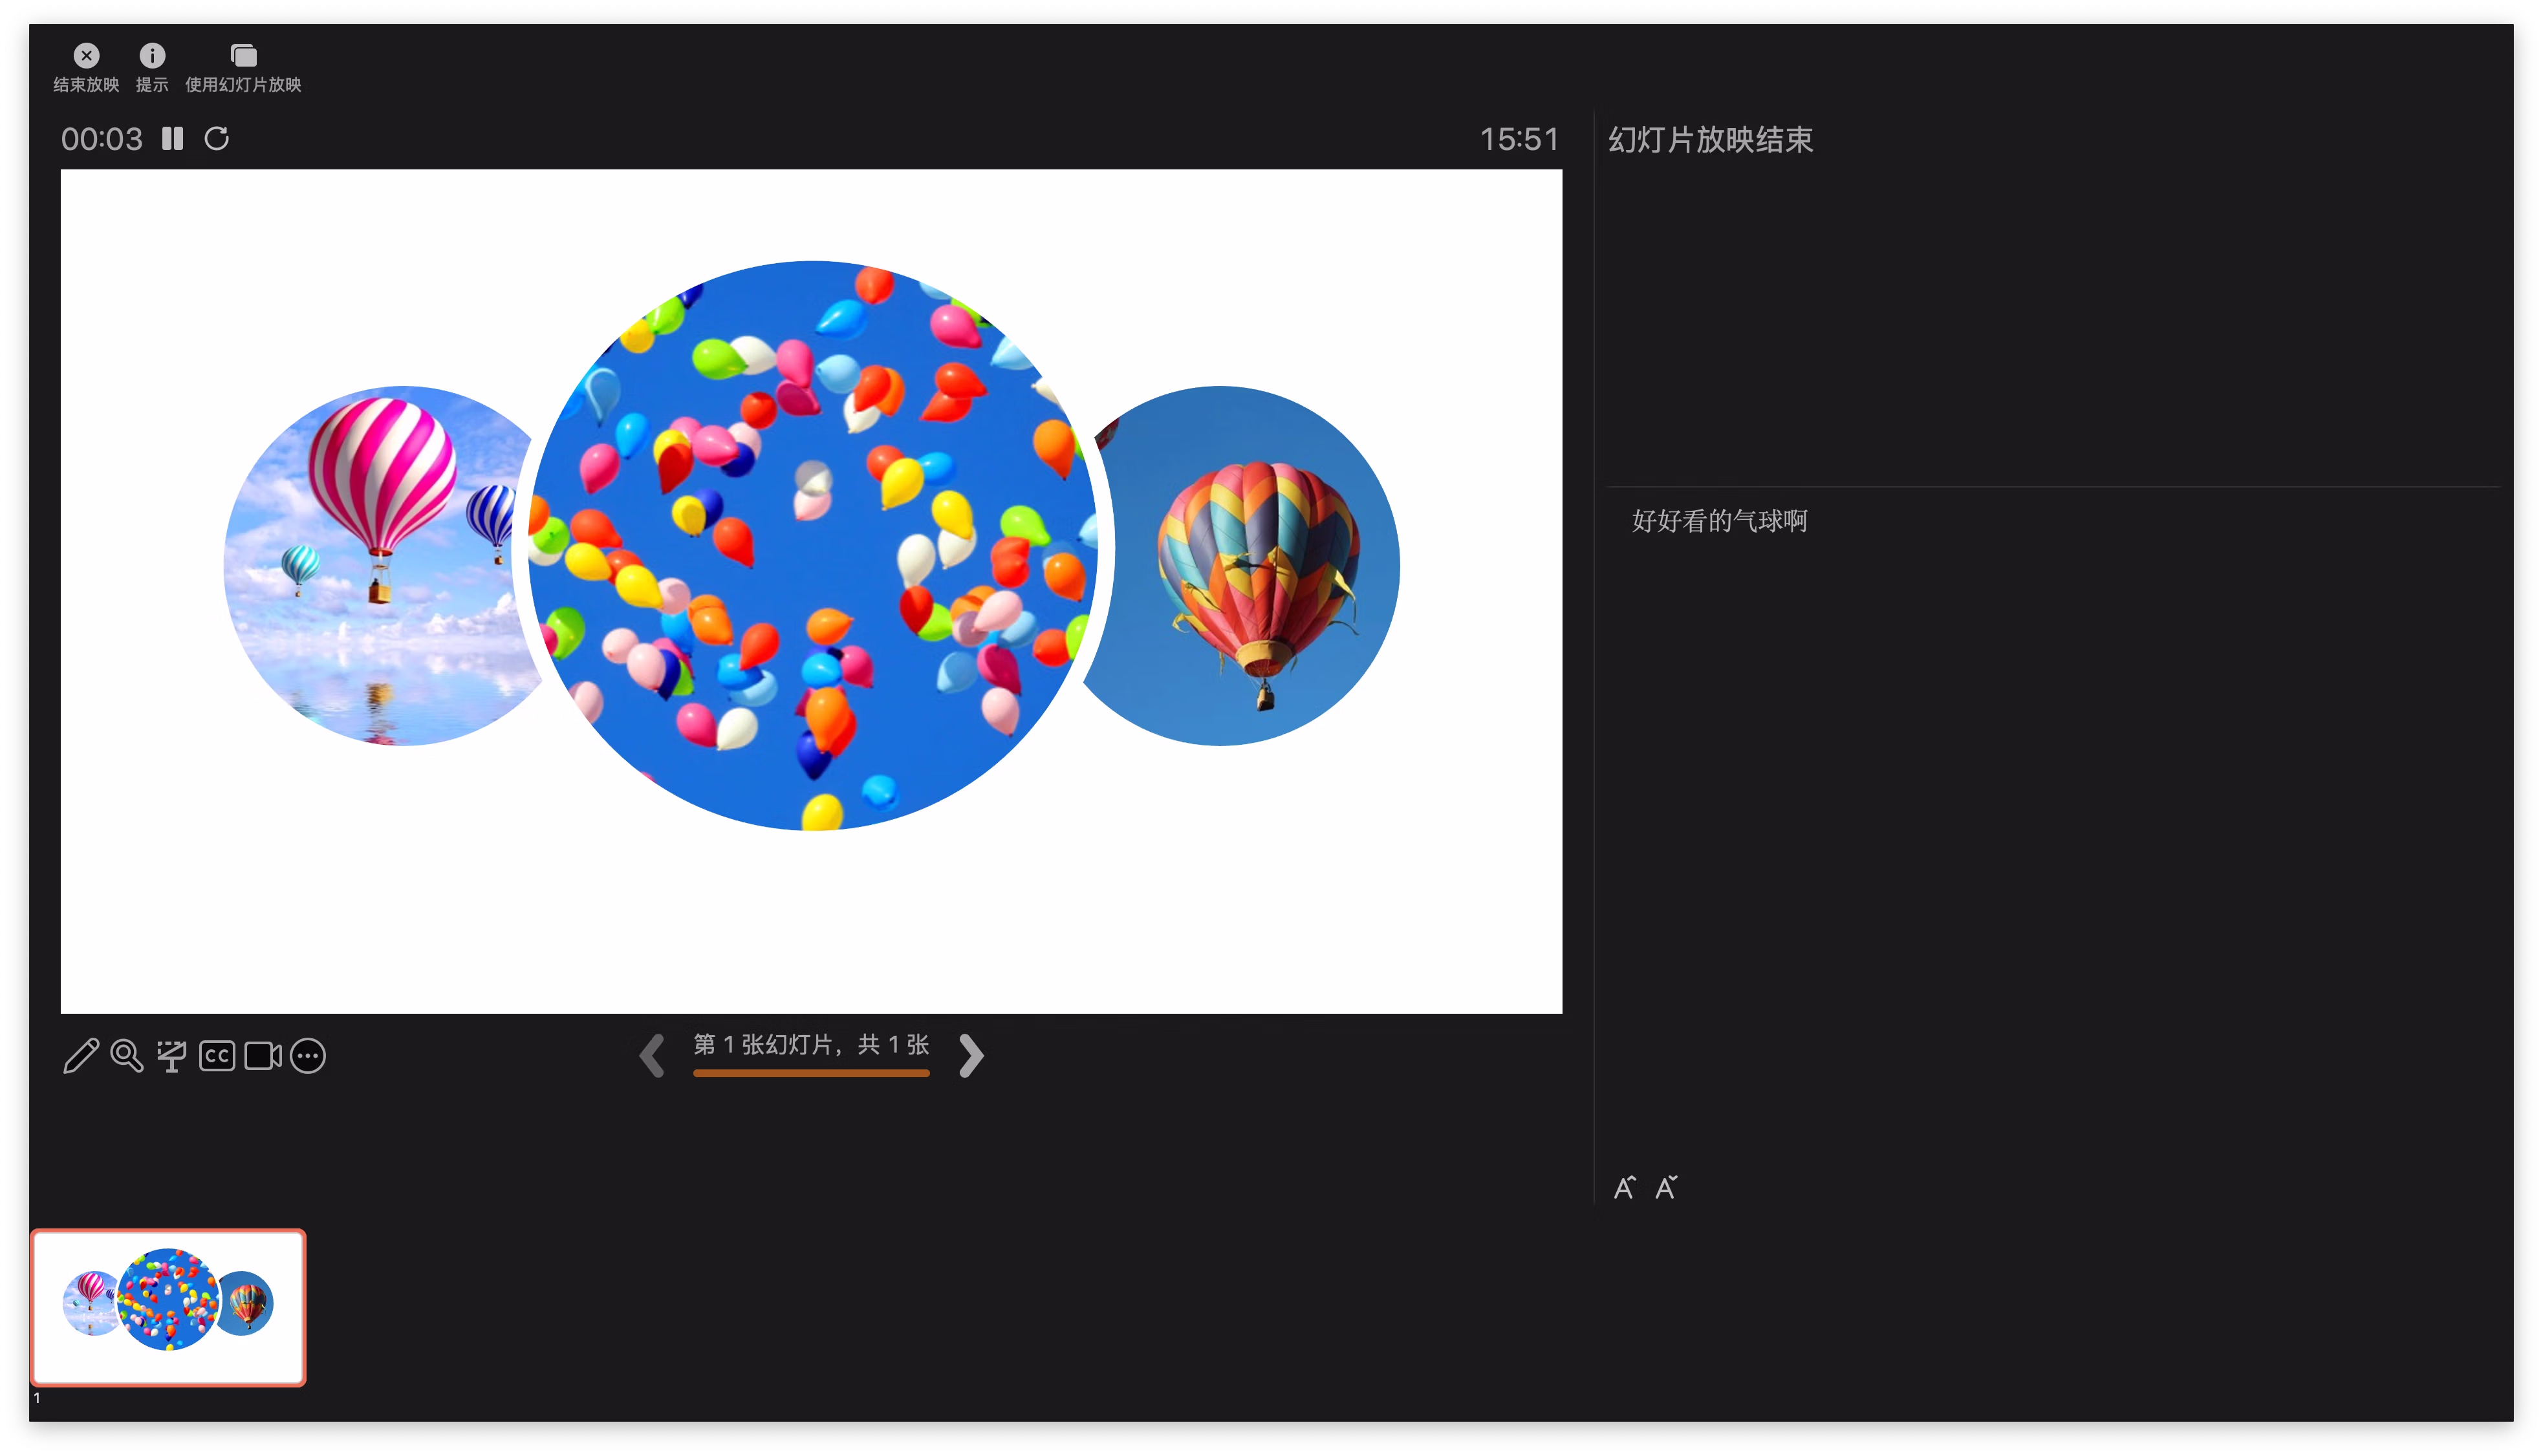The width and height of the screenshot is (2543, 1456).
Task: Advance with the next slide arrow
Action: click(x=971, y=1056)
